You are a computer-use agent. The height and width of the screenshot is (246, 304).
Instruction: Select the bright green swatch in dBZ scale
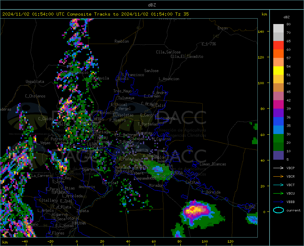click(x=278, y=138)
